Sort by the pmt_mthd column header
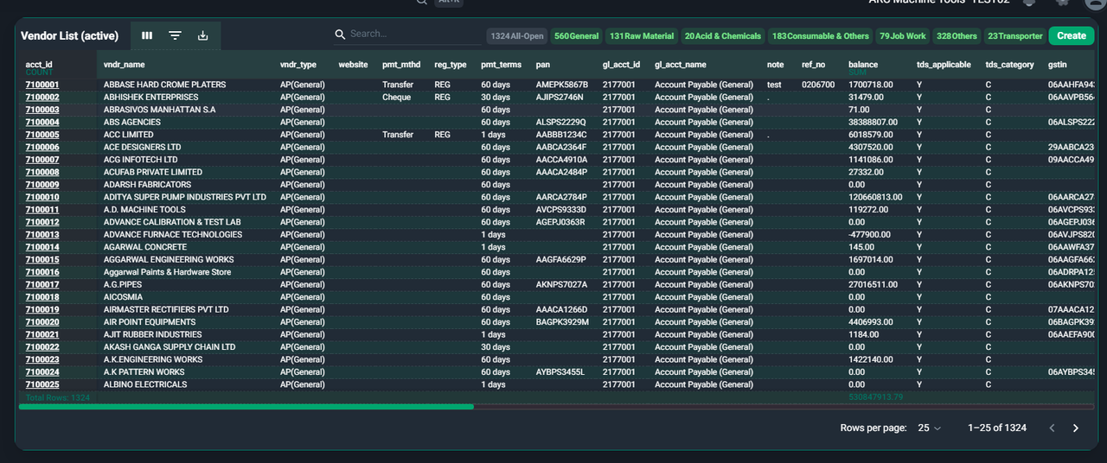Viewport: 1107px width, 463px height. [401, 65]
